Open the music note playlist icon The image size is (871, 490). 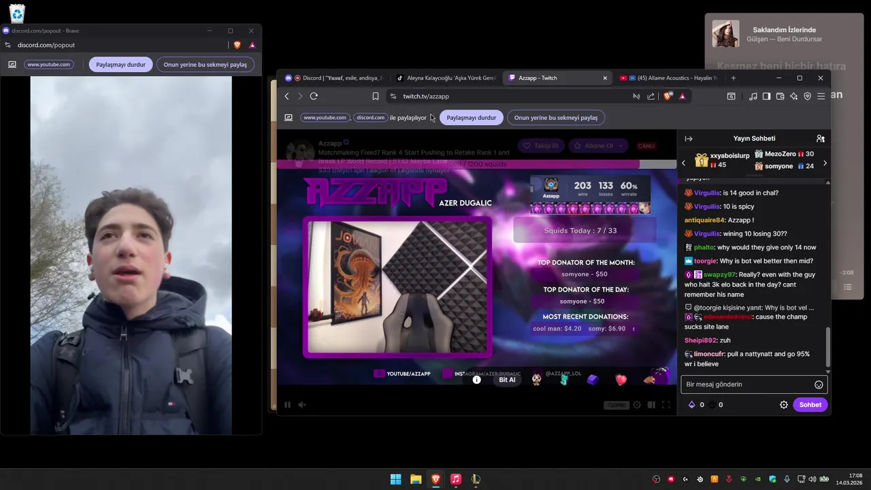(753, 97)
